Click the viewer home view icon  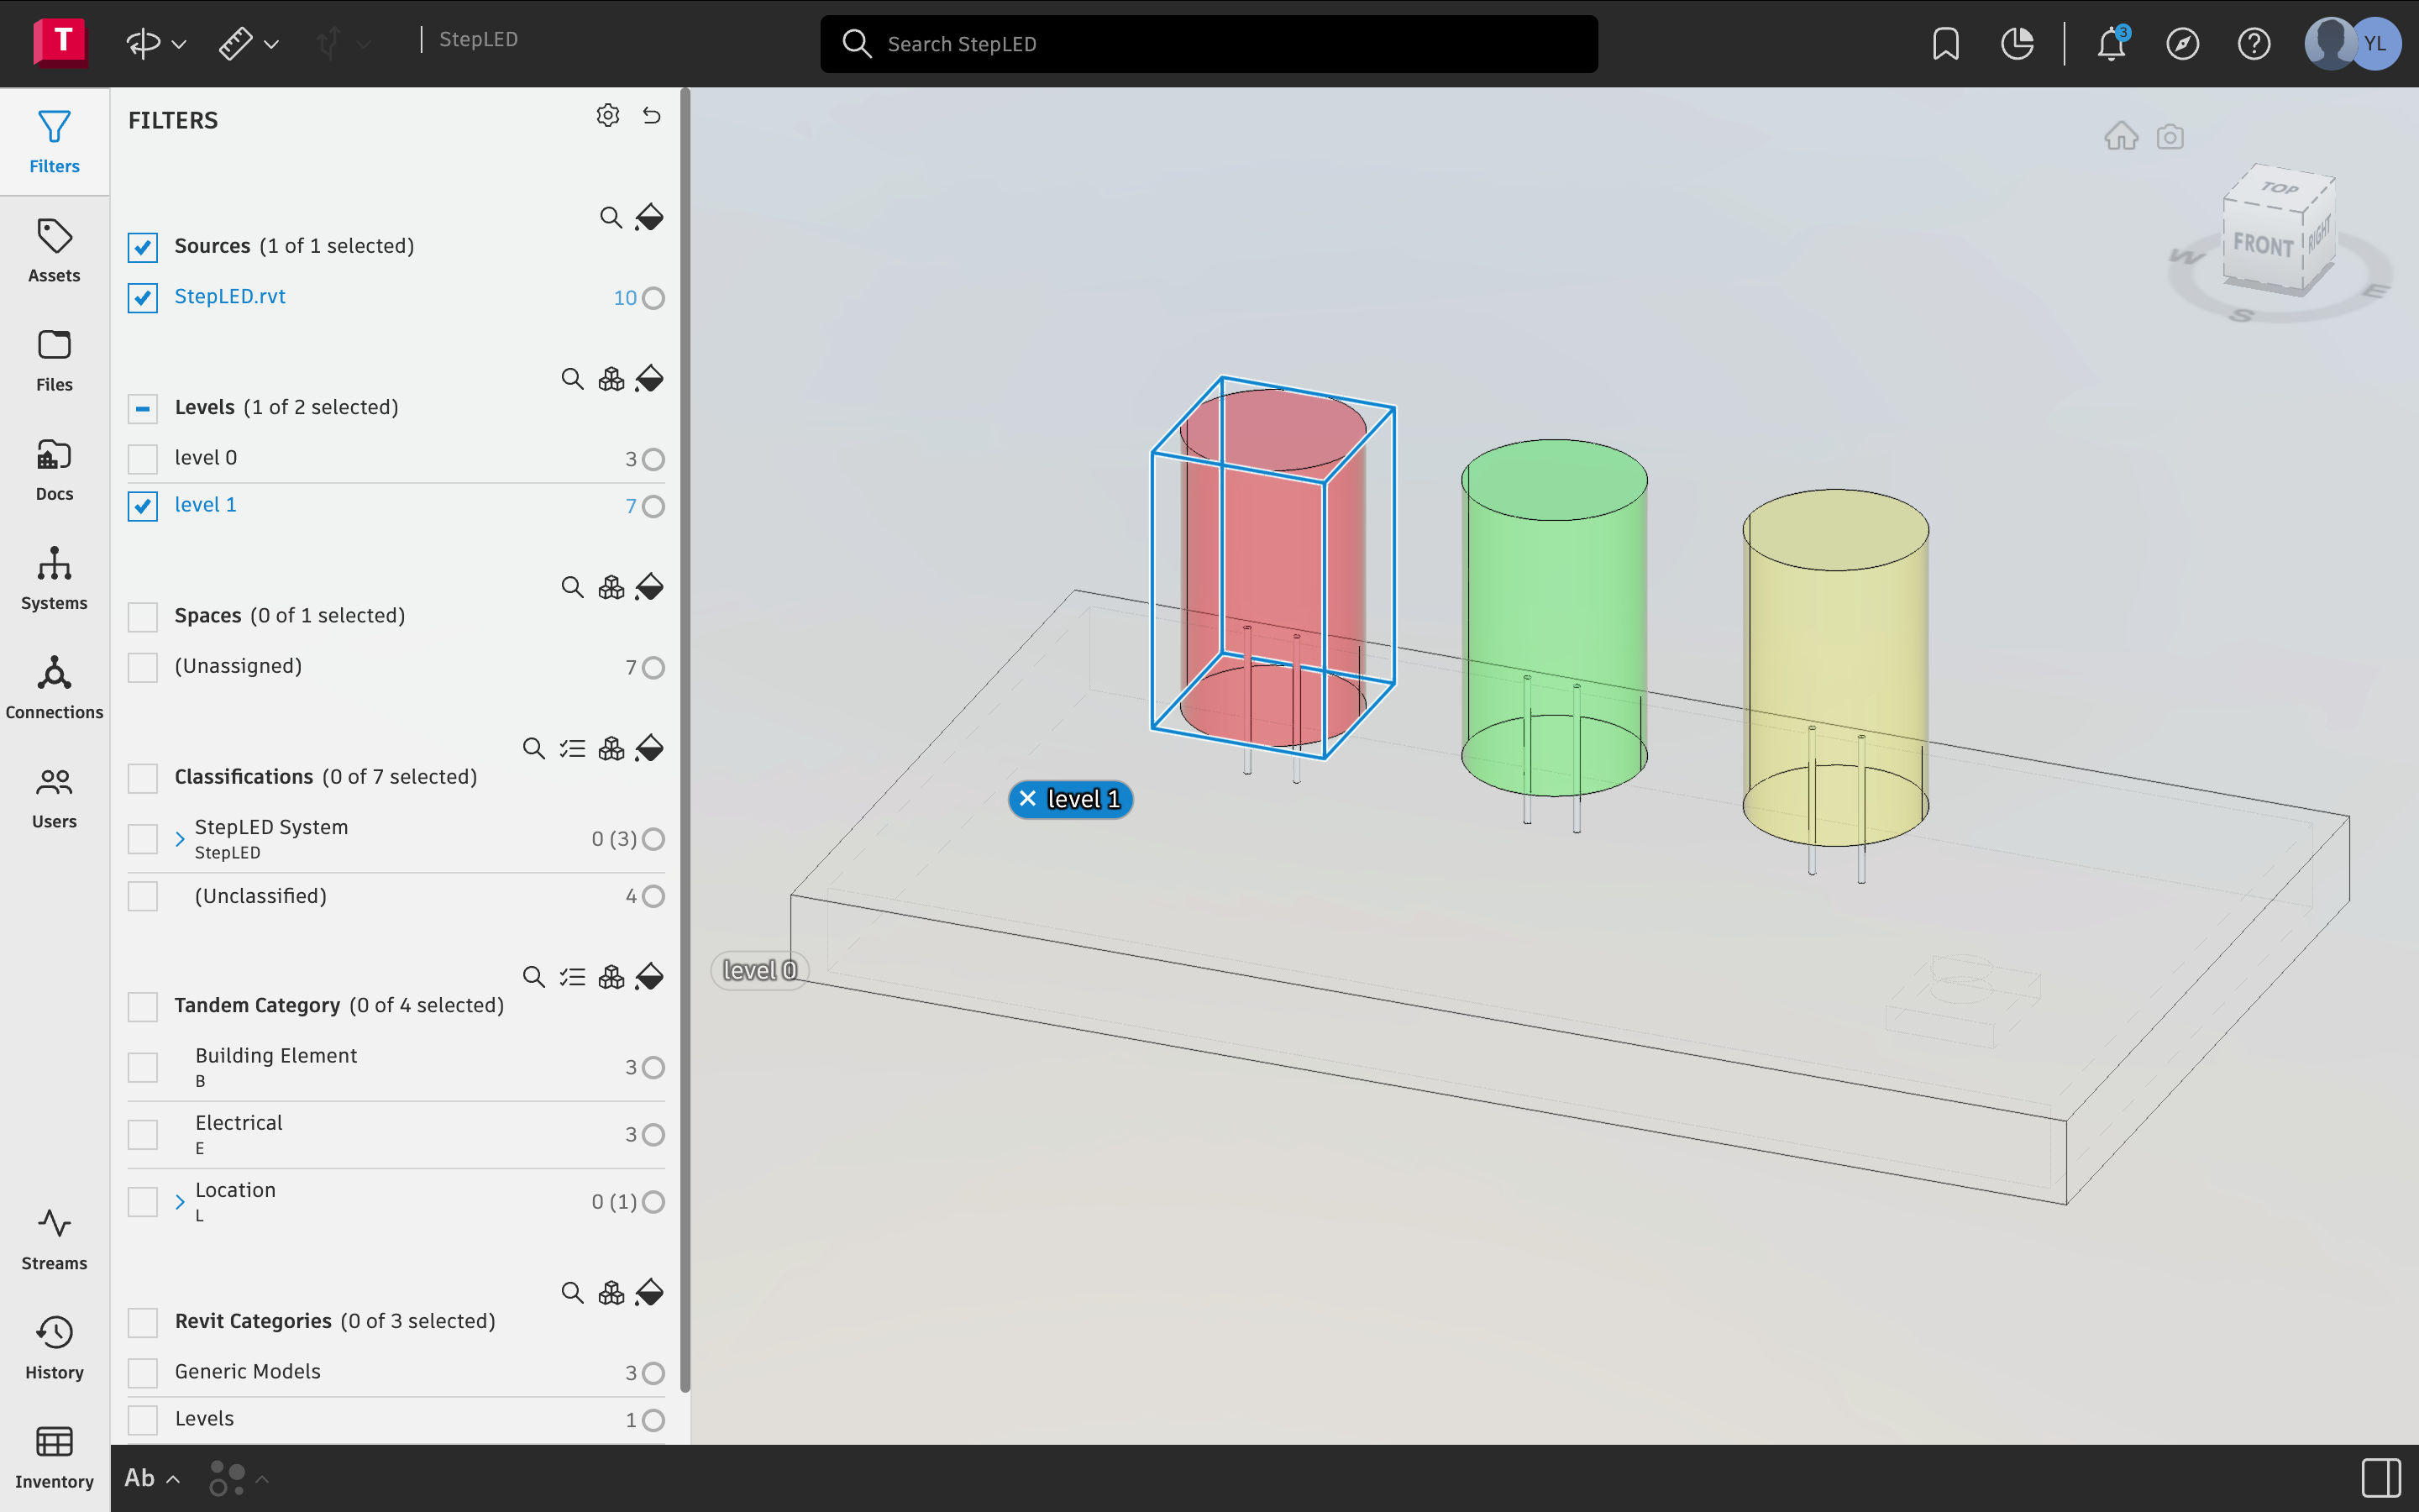pyautogui.click(x=2120, y=136)
